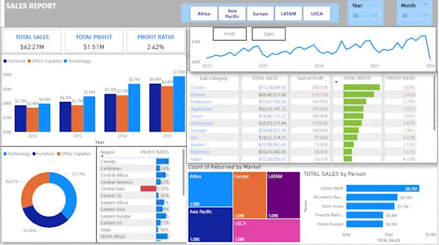Viewport: 439px width, 245px height.
Task: Click the PROFIT RATIO card
Action: [156, 41]
